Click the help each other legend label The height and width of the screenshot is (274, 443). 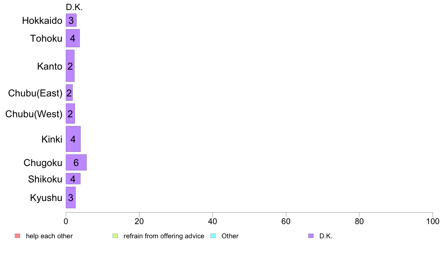tap(49, 236)
